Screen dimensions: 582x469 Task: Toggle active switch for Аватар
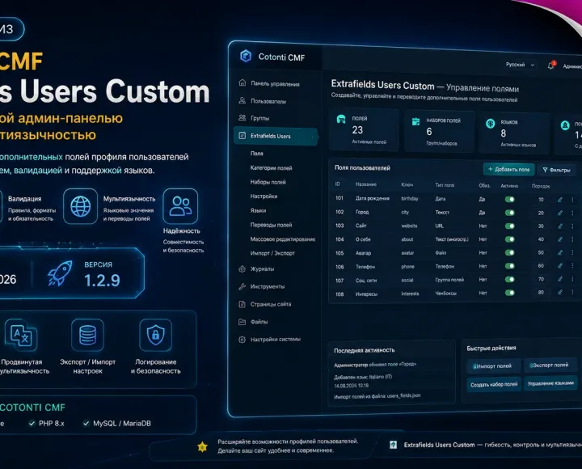pyautogui.click(x=509, y=253)
